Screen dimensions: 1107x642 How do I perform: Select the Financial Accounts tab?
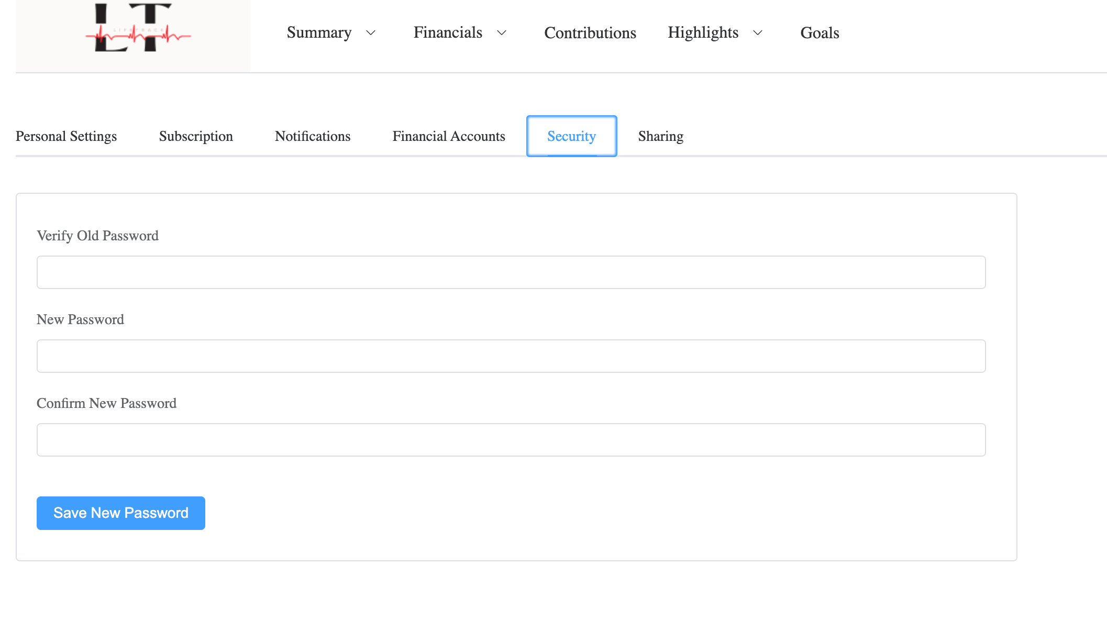tap(449, 136)
